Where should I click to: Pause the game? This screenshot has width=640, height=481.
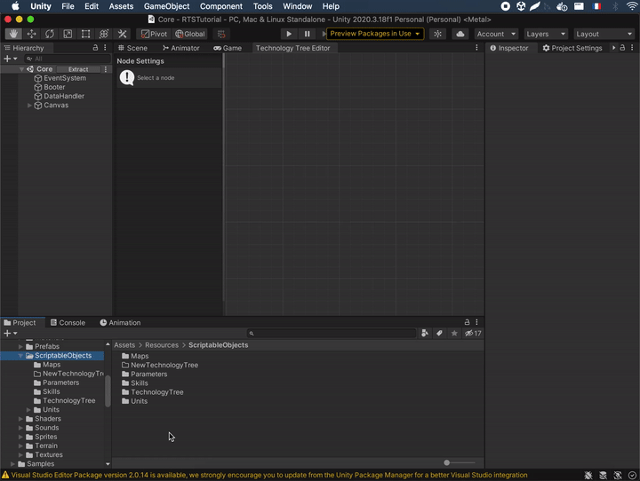[x=307, y=34]
